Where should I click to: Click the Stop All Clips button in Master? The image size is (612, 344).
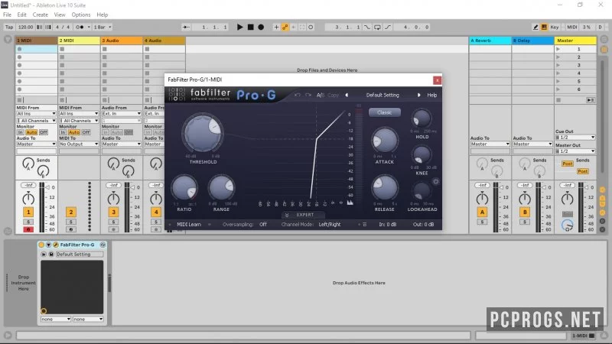pyautogui.click(x=558, y=100)
